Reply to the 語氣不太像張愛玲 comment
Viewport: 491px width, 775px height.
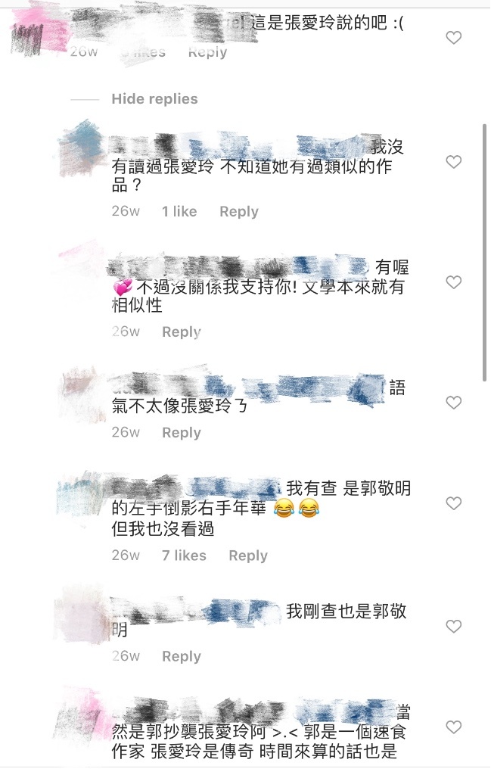coord(182,432)
